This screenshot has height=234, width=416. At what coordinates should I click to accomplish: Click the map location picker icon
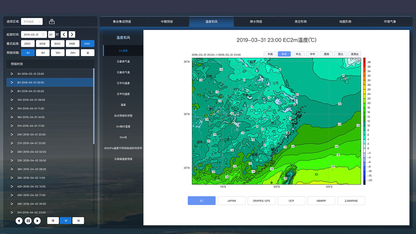pyautogui.click(x=52, y=21)
